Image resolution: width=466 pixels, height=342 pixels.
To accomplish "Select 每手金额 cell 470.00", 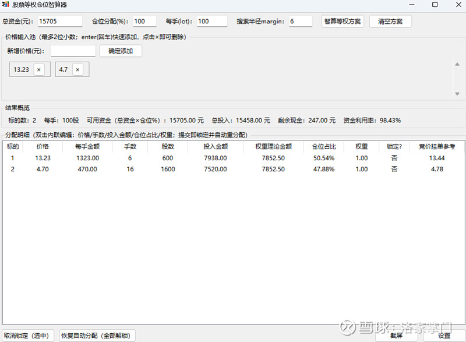I will pyautogui.click(x=87, y=169).
